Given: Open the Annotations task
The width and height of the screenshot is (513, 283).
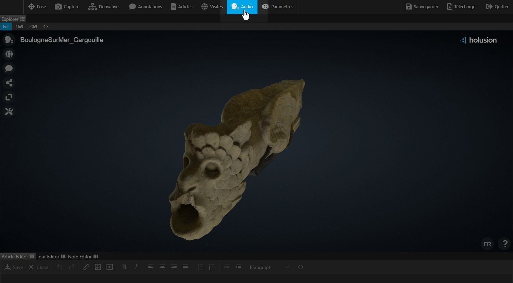Looking at the screenshot, I should click(x=146, y=6).
